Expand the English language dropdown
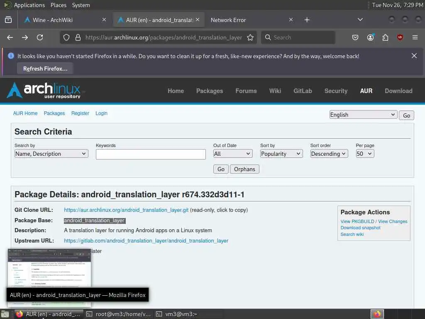This screenshot has width=425, height=319. point(363,115)
